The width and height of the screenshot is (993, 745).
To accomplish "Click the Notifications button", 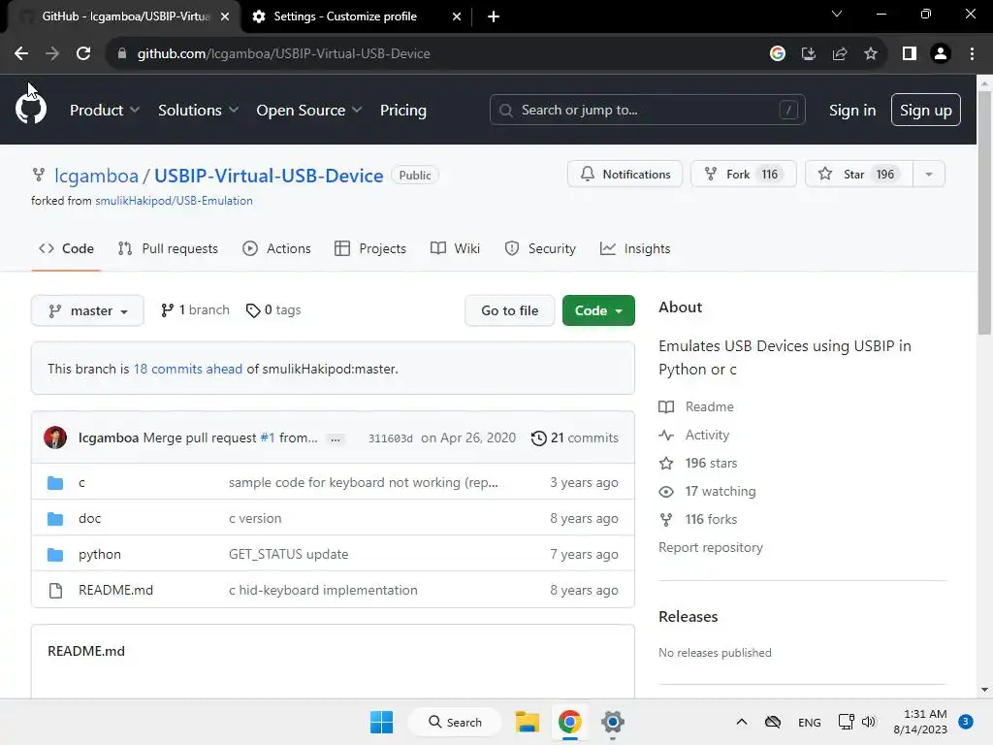I will [625, 175].
